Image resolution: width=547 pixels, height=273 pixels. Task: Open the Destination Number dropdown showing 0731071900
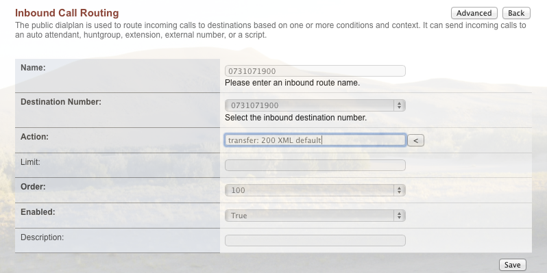click(x=315, y=105)
